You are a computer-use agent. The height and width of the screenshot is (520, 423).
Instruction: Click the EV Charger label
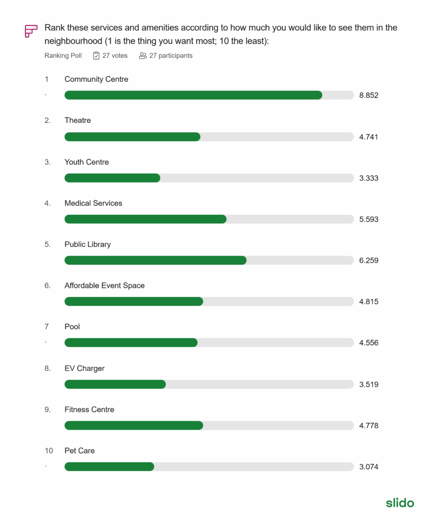[84, 368]
